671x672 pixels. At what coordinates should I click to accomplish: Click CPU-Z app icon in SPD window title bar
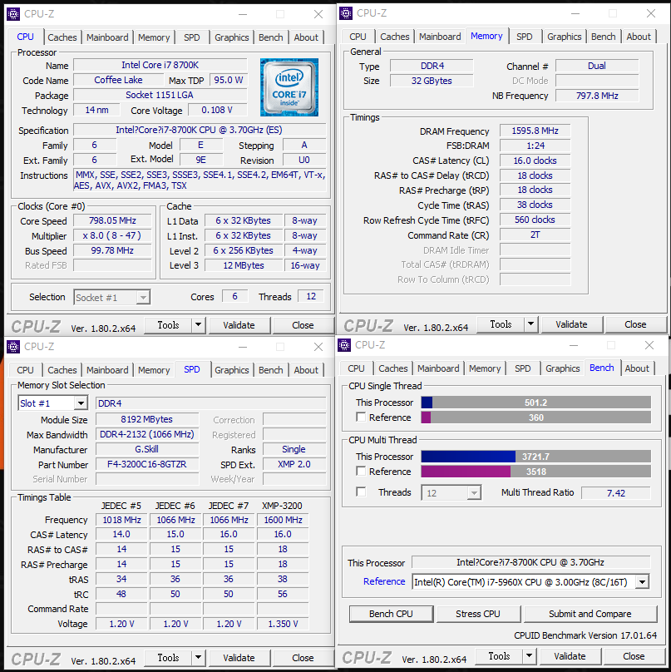coord(13,346)
